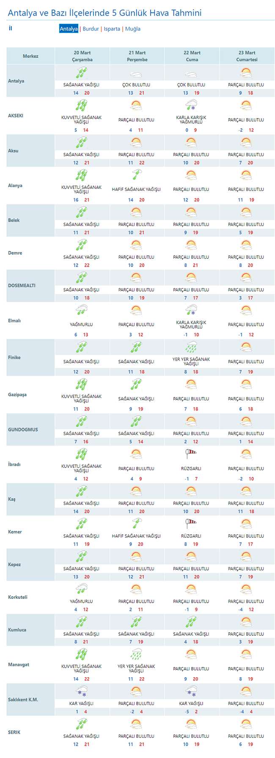Click Saklıkent K.M. 20 Mart snow icon
The image size is (275, 758).
click(81, 692)
